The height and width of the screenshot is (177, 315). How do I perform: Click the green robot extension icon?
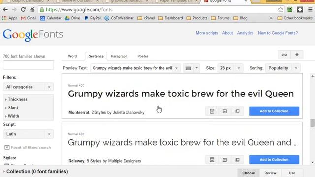[x=290, y=9]
